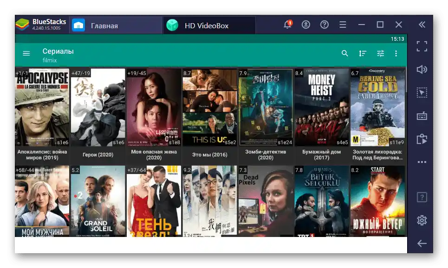
Task: Open Тень звезды poster
Action: point(154,201)
